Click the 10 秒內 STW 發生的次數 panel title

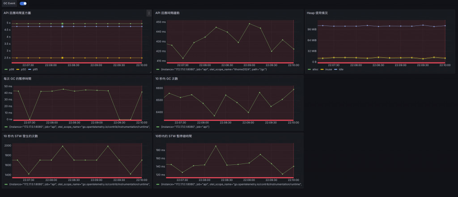click(x=21, y=136)
